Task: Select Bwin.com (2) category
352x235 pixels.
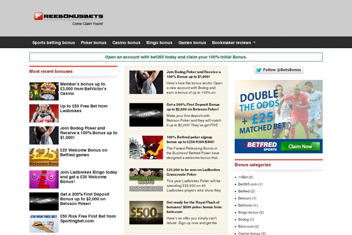Action: tap(249, 226)
